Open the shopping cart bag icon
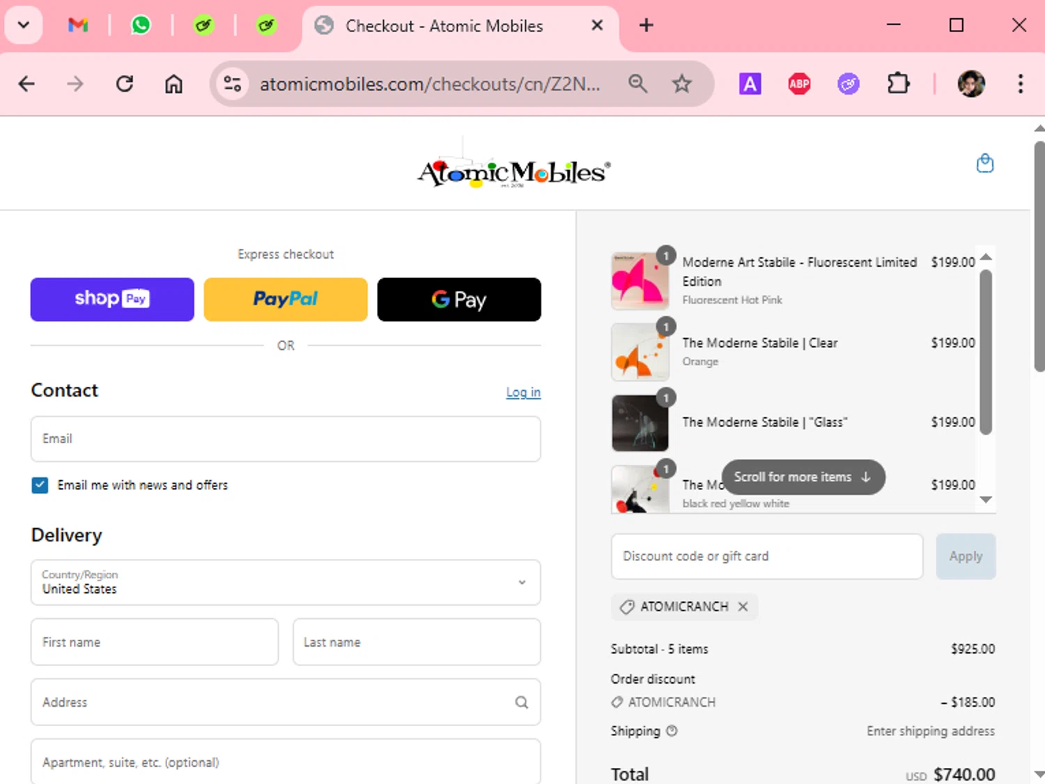1045x784 pixels. [985, 163]
